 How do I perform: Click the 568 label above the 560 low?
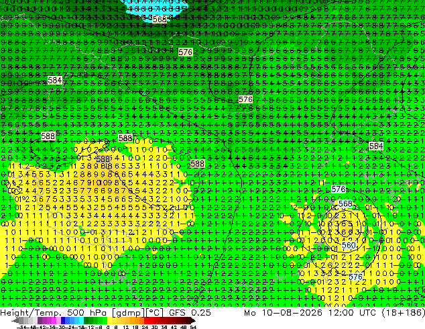click(x=345, y=203)
